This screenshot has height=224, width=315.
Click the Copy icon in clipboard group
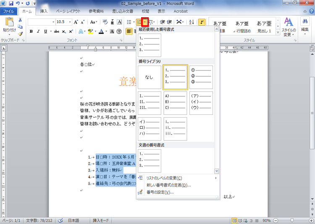point(20,26)
